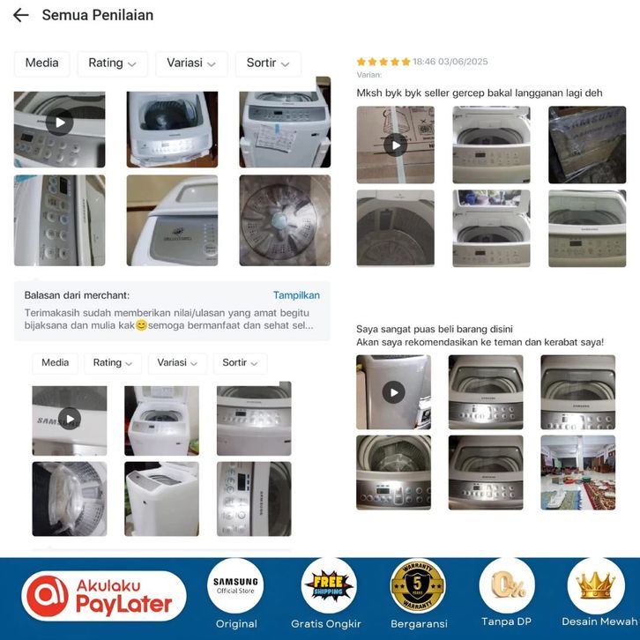The height and width of the screenshot is (640, 640).
Task: Tap the 0% Tanpa DP badge
Action: tap(507, 594)
